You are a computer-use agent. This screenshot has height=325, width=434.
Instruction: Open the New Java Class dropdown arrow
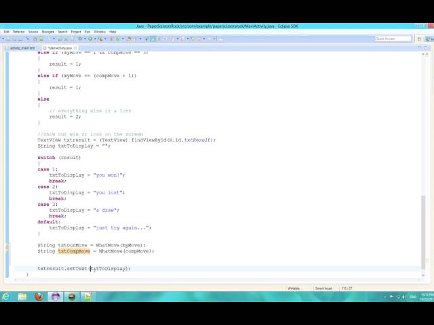[x=123, y=39]
